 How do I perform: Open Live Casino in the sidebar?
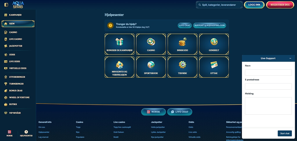coord(18,39)
